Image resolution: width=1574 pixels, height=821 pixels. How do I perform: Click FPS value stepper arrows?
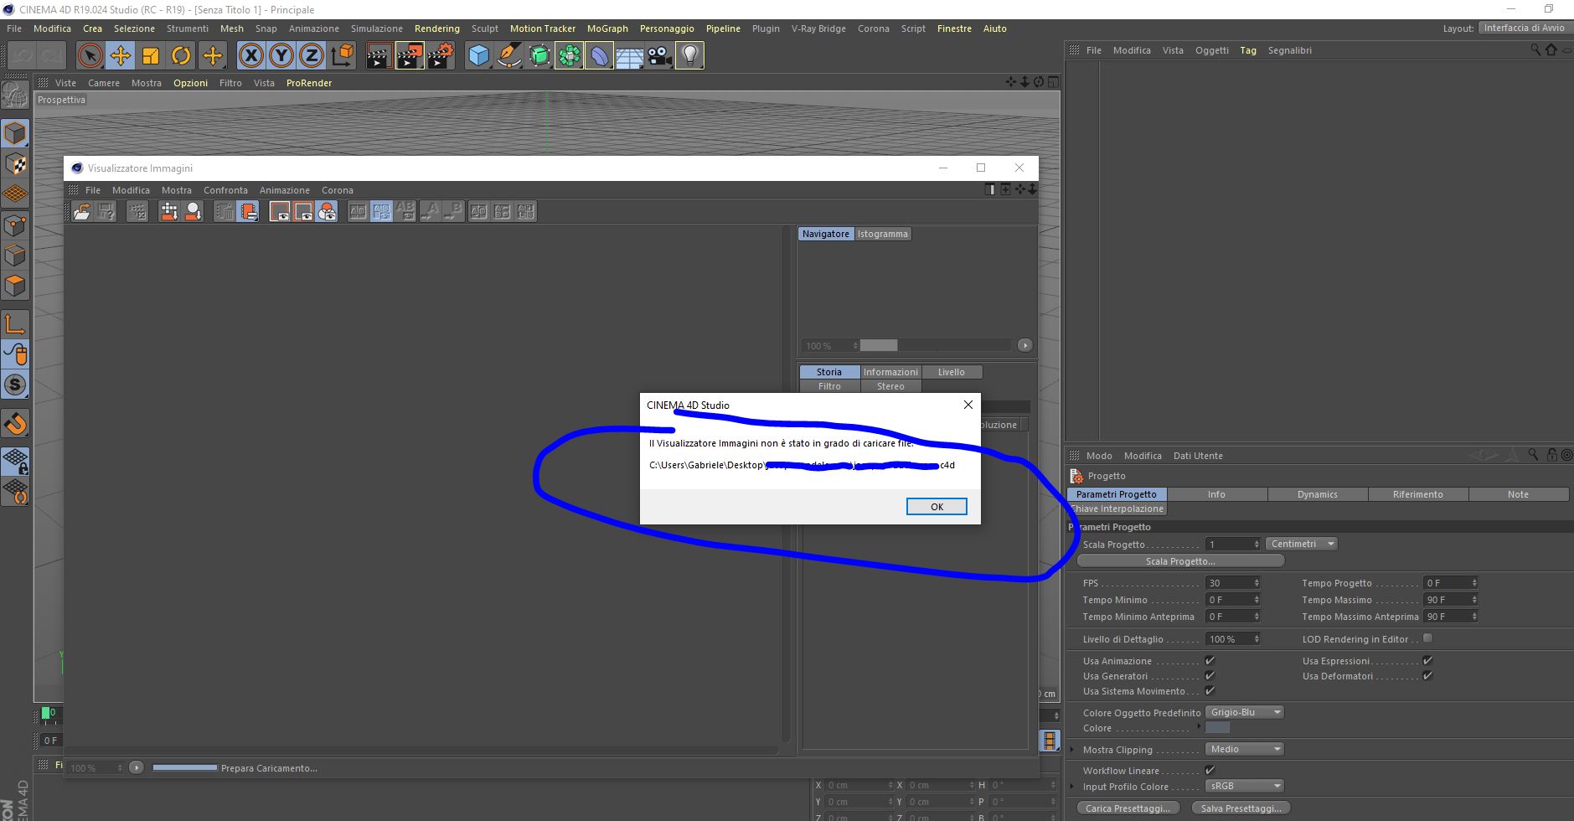1257,583
